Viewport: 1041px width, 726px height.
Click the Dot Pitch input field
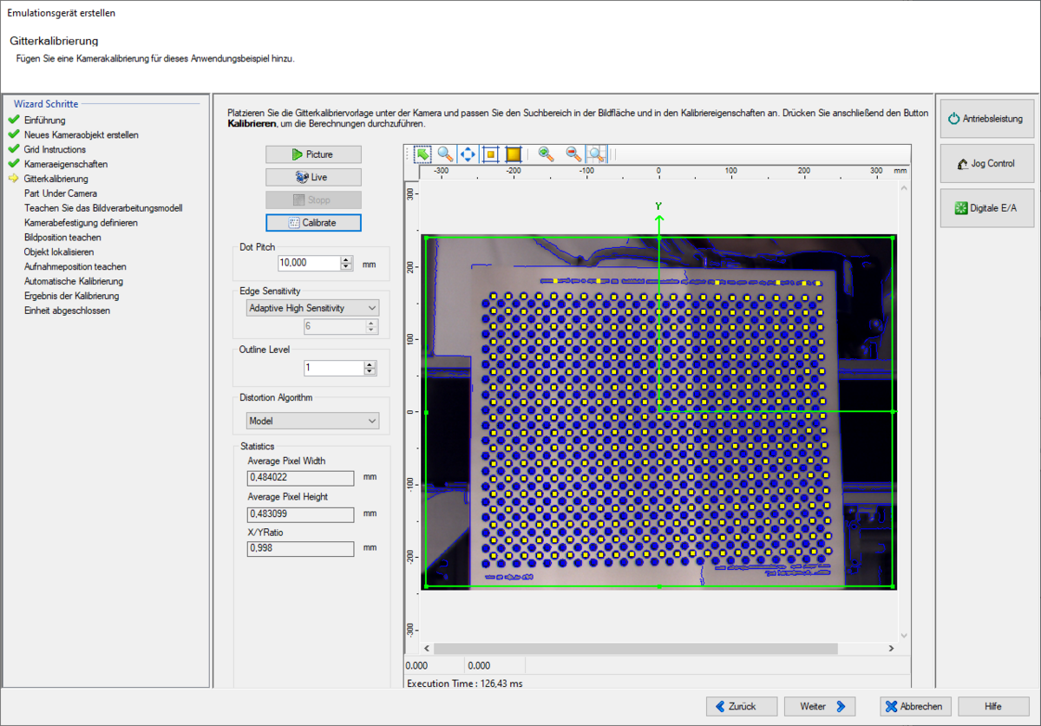tap(309, 263)
